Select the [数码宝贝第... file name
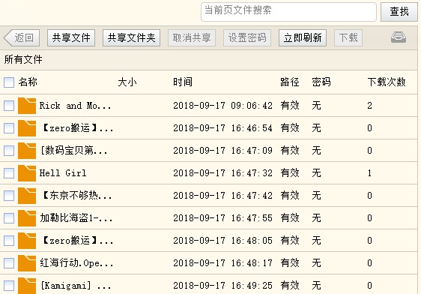 [x=74, y=151]
